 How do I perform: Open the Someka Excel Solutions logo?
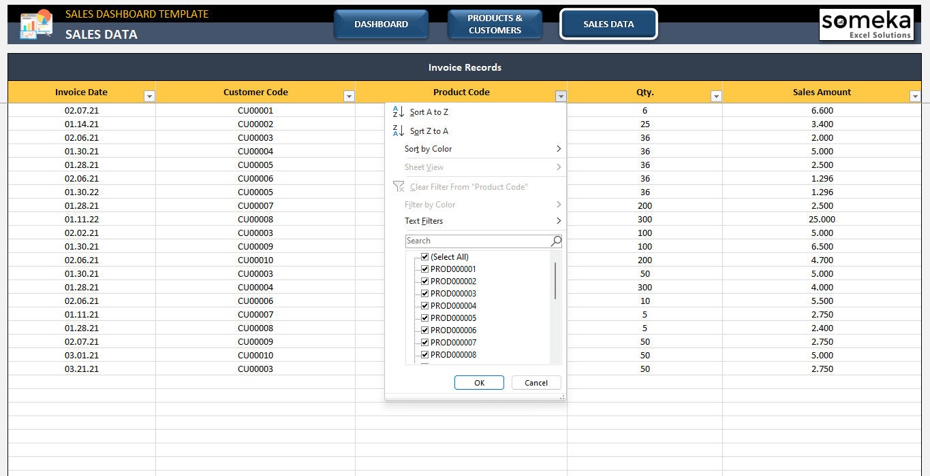click(x=866, y=24)
